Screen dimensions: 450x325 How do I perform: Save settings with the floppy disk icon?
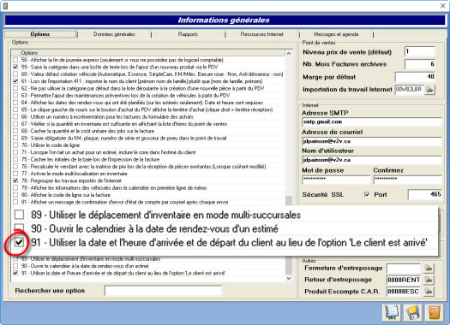point(413,312)
